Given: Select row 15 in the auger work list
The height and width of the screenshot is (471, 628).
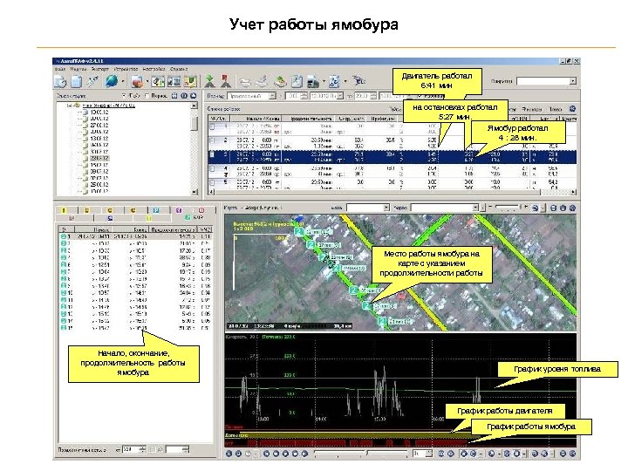Looking at the screenshot, I should 135,328.
